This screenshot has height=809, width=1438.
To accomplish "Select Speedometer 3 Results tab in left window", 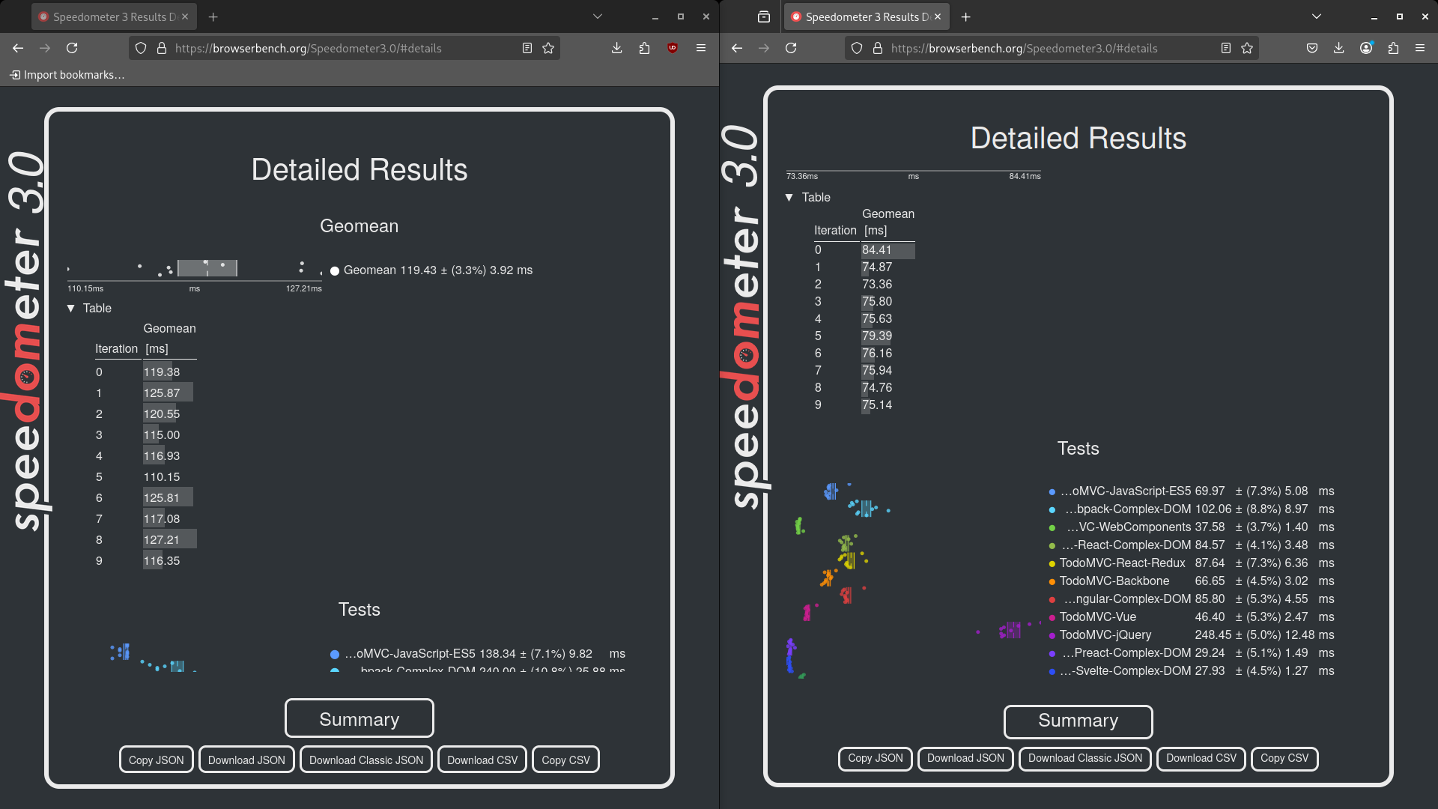I will coord(114,16).
